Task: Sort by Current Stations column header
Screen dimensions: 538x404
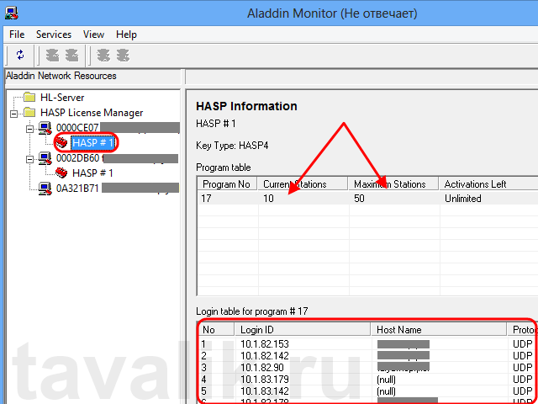Action: 303,184
